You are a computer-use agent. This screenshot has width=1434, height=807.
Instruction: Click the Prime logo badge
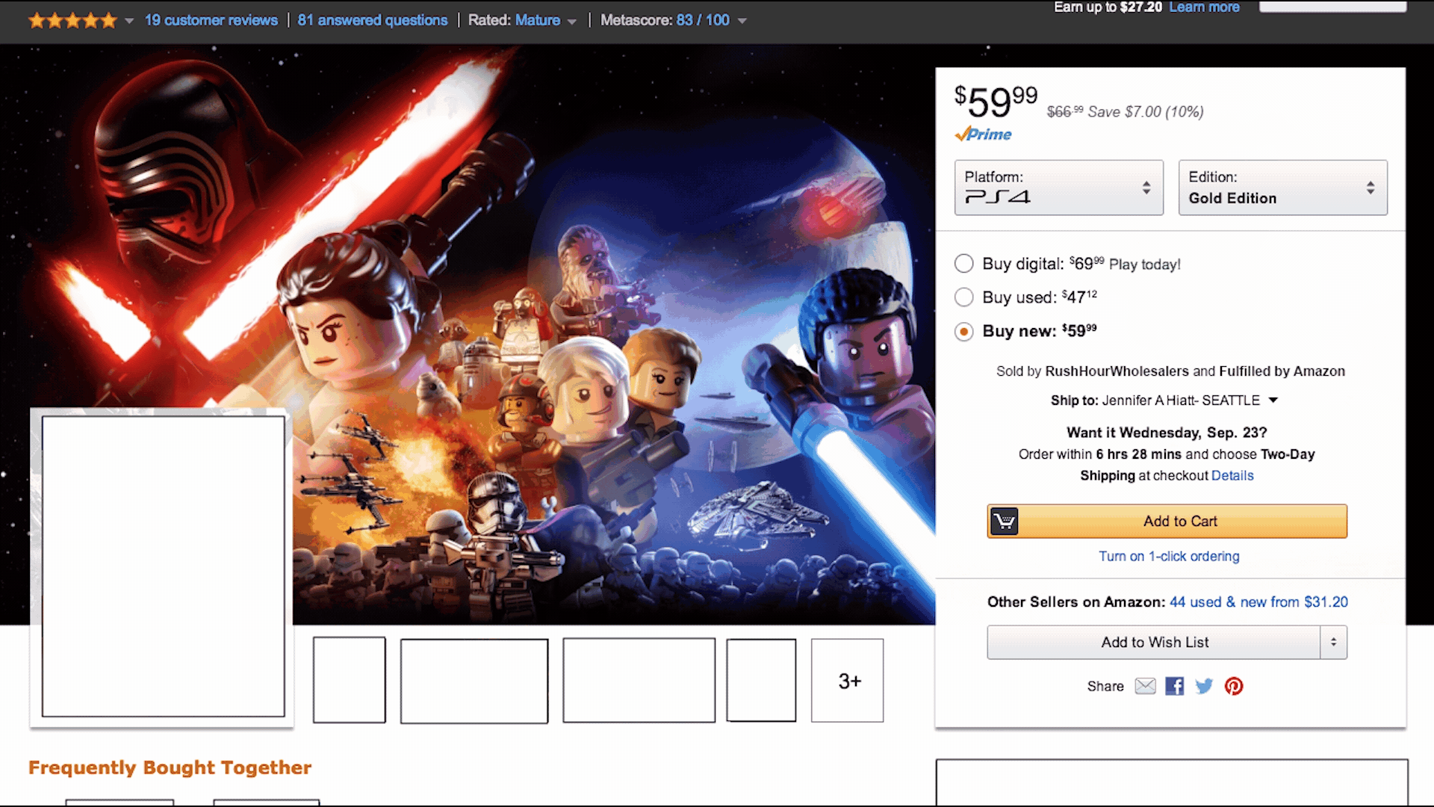point(983,134)
